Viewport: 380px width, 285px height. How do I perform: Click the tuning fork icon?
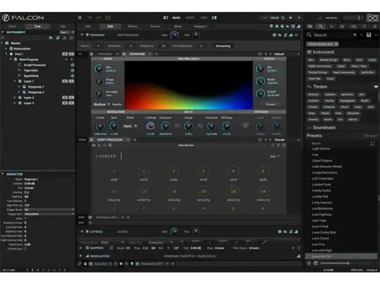click(320, 18)
